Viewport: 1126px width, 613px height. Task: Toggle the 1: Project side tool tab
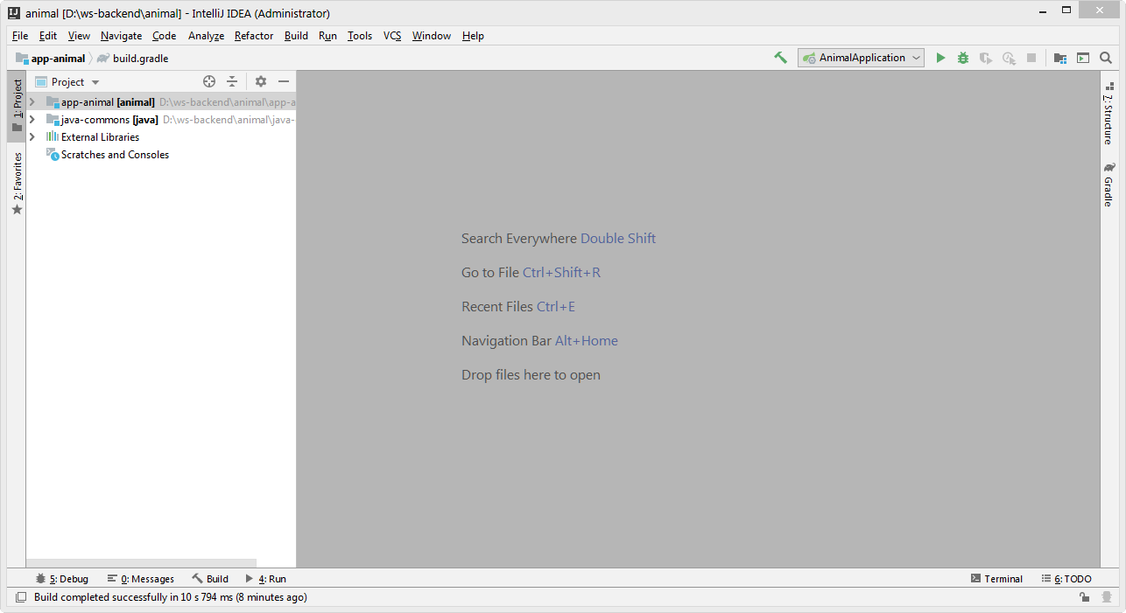17,106
